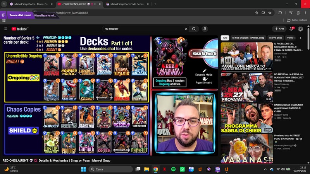Show more filter chips with right arrow
Viewport: 310px width, 174px height.
click(300, 38)
